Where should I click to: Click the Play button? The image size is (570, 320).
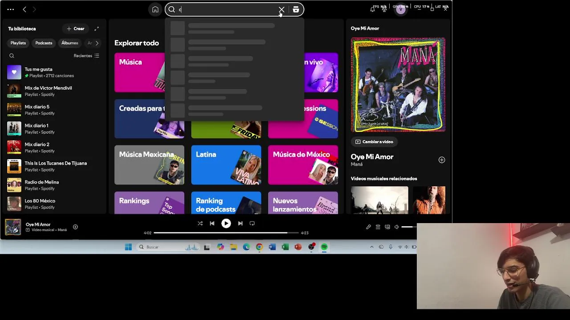(x=226, y=224)
